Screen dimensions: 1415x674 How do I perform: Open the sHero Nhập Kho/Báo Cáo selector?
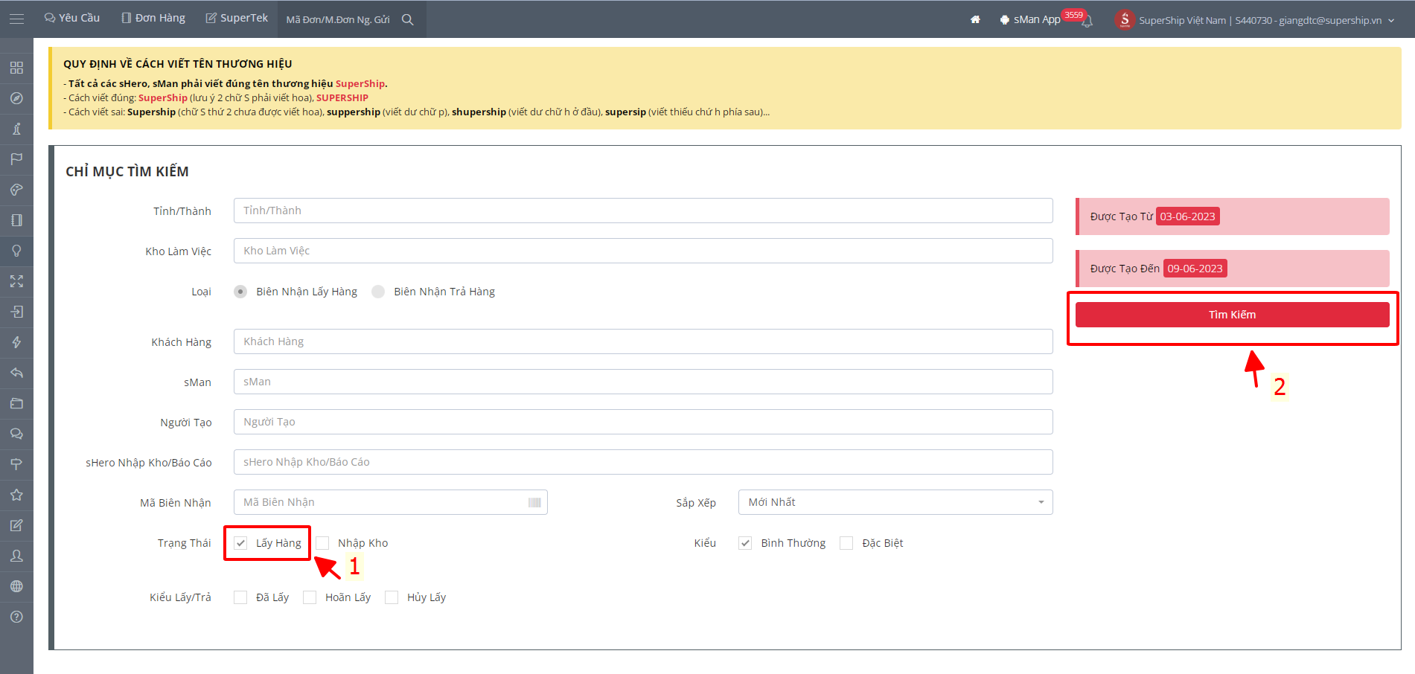coord(643,462)
